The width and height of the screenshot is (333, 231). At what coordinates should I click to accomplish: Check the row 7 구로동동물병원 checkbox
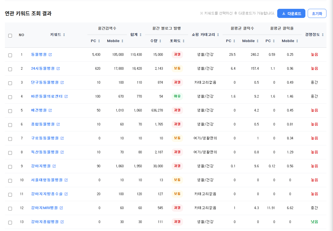click(x=10, y=139)
